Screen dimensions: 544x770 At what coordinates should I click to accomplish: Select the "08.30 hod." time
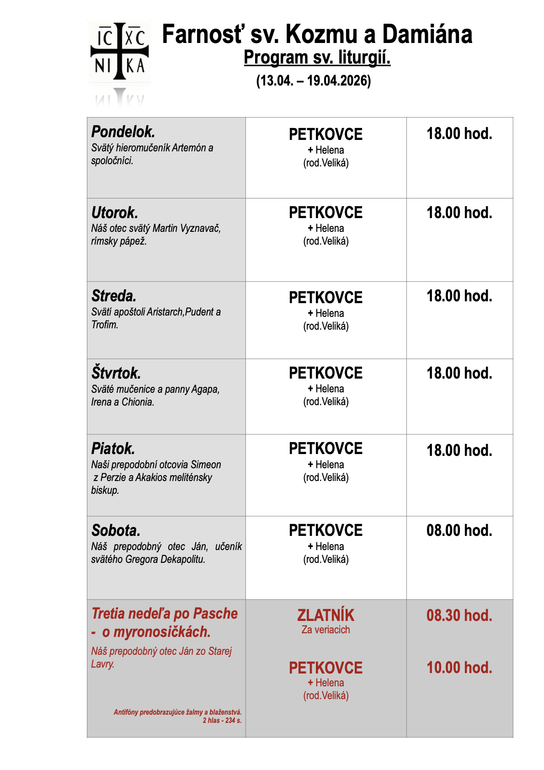(x=459, y=615)
